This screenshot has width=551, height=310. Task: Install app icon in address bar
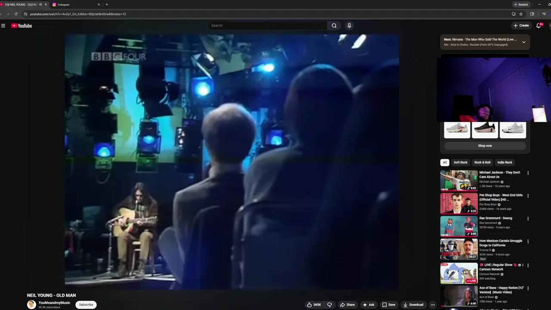point(514,14)
